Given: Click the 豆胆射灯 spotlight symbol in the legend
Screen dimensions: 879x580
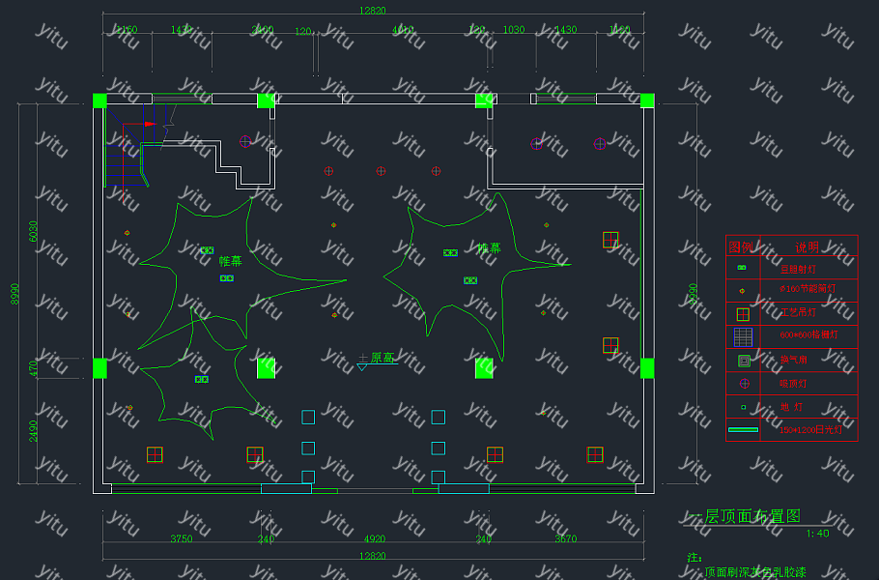Looking at the screenshot, I should pyautogui.click(x=742, y=268).
